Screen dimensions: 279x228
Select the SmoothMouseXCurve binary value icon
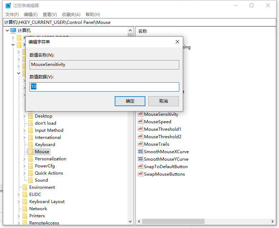[x=140, y=152]
